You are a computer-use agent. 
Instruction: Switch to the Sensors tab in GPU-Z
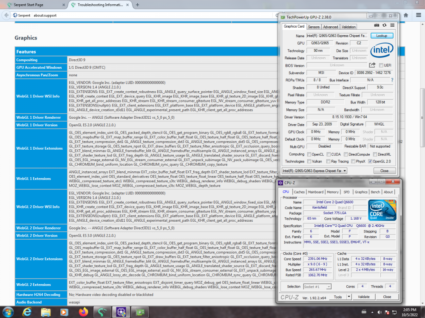click(x=314, y=27)
